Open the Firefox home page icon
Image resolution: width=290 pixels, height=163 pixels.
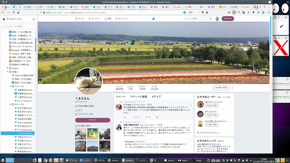pos(18,12)
